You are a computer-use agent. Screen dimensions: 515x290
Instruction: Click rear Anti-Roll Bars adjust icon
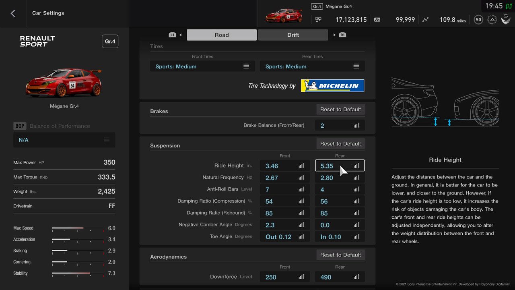[356, 189]
